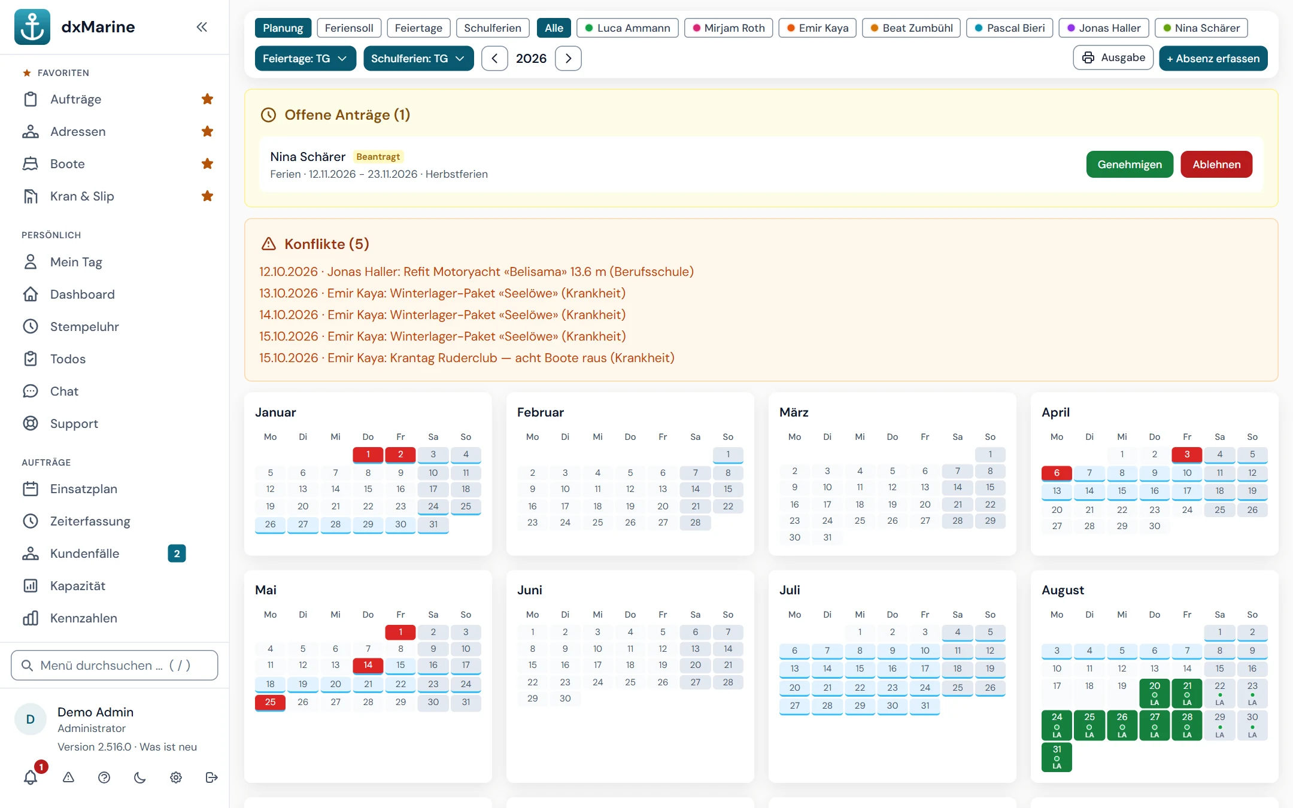
Task: Go to previous year arrow
Action: [495, 59]
